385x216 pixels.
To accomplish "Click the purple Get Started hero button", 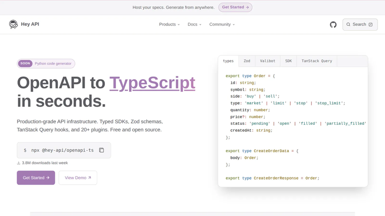I will tap(36, 178).
